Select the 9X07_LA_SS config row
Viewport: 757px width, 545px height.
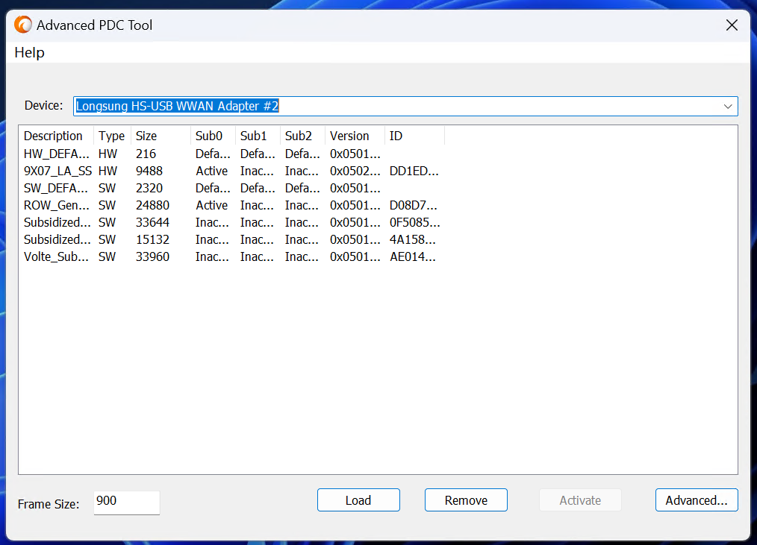[x=57, y=171]
